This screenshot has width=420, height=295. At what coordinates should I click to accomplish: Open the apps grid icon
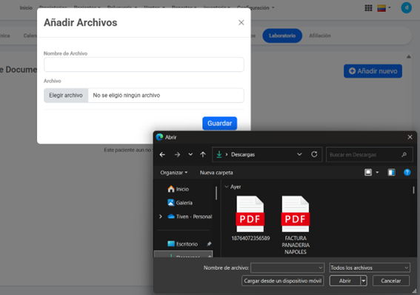[368, 8]
